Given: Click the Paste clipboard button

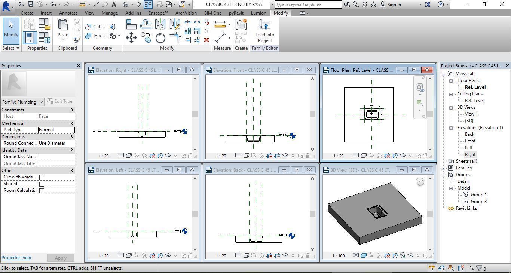Looking at the screenshot, I should (x=63, y=29).
